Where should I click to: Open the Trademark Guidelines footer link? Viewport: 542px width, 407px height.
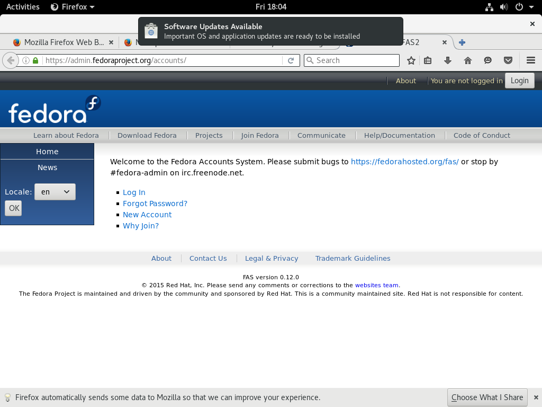pyautogui.click(x=353, y=258)
